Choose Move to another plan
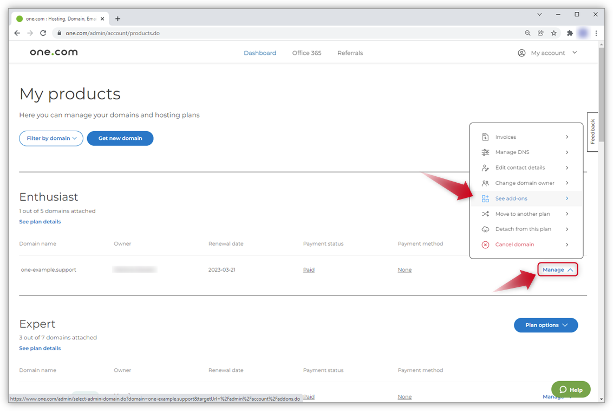Screen dimensions: 613x411 523,214
